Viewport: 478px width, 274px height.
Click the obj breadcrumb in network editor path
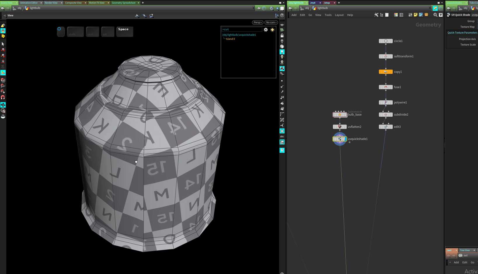[x=307, y=8]
